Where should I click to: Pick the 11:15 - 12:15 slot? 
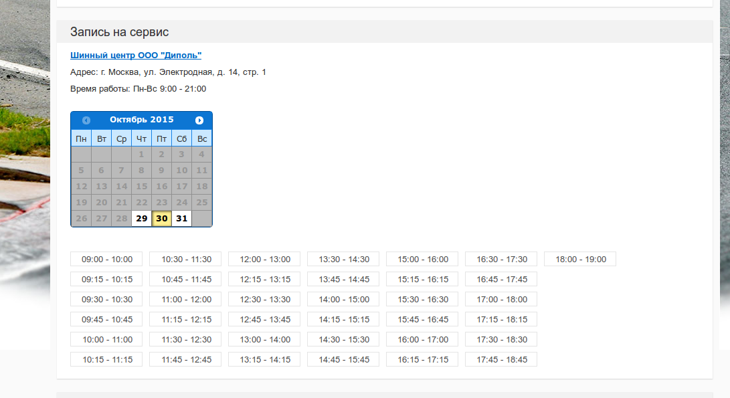pos(185,319)
